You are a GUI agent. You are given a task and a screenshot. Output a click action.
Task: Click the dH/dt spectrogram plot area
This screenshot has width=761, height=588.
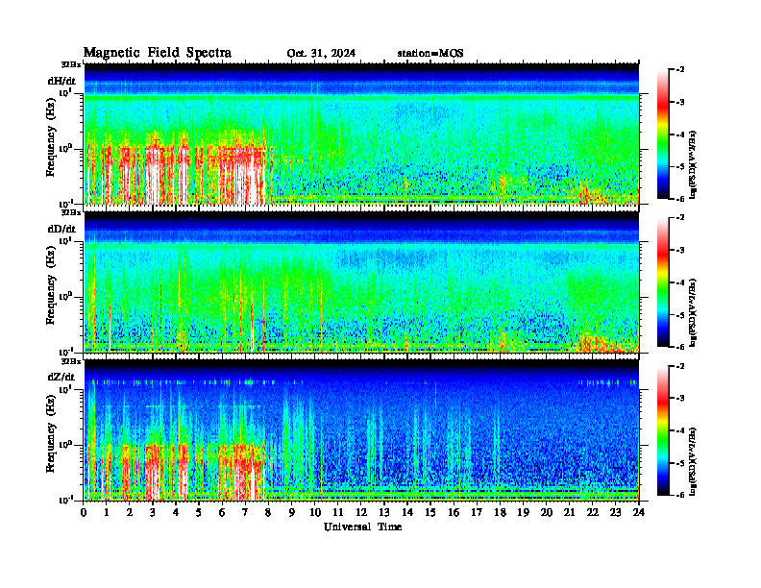[361, 134]
